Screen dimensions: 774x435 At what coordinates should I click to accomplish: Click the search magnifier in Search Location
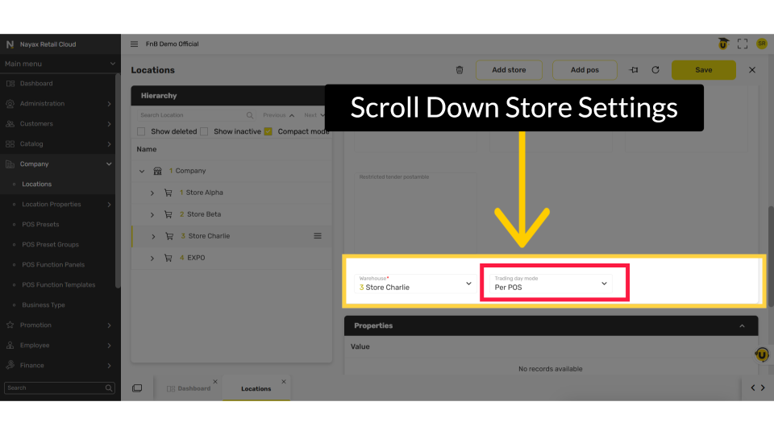(250, 115)
